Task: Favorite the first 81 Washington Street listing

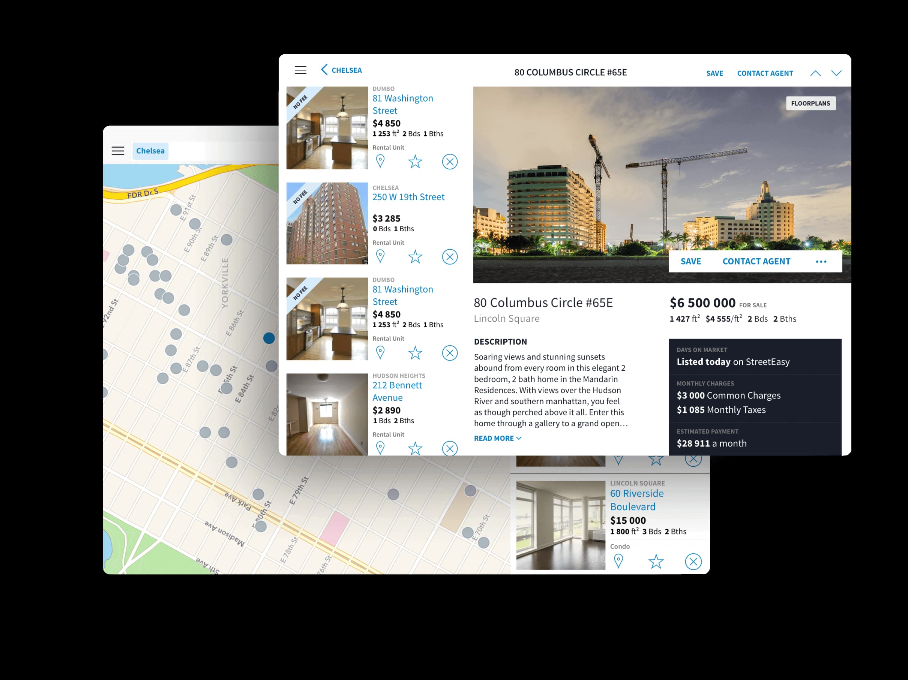Action: click(x=415, y=161)
